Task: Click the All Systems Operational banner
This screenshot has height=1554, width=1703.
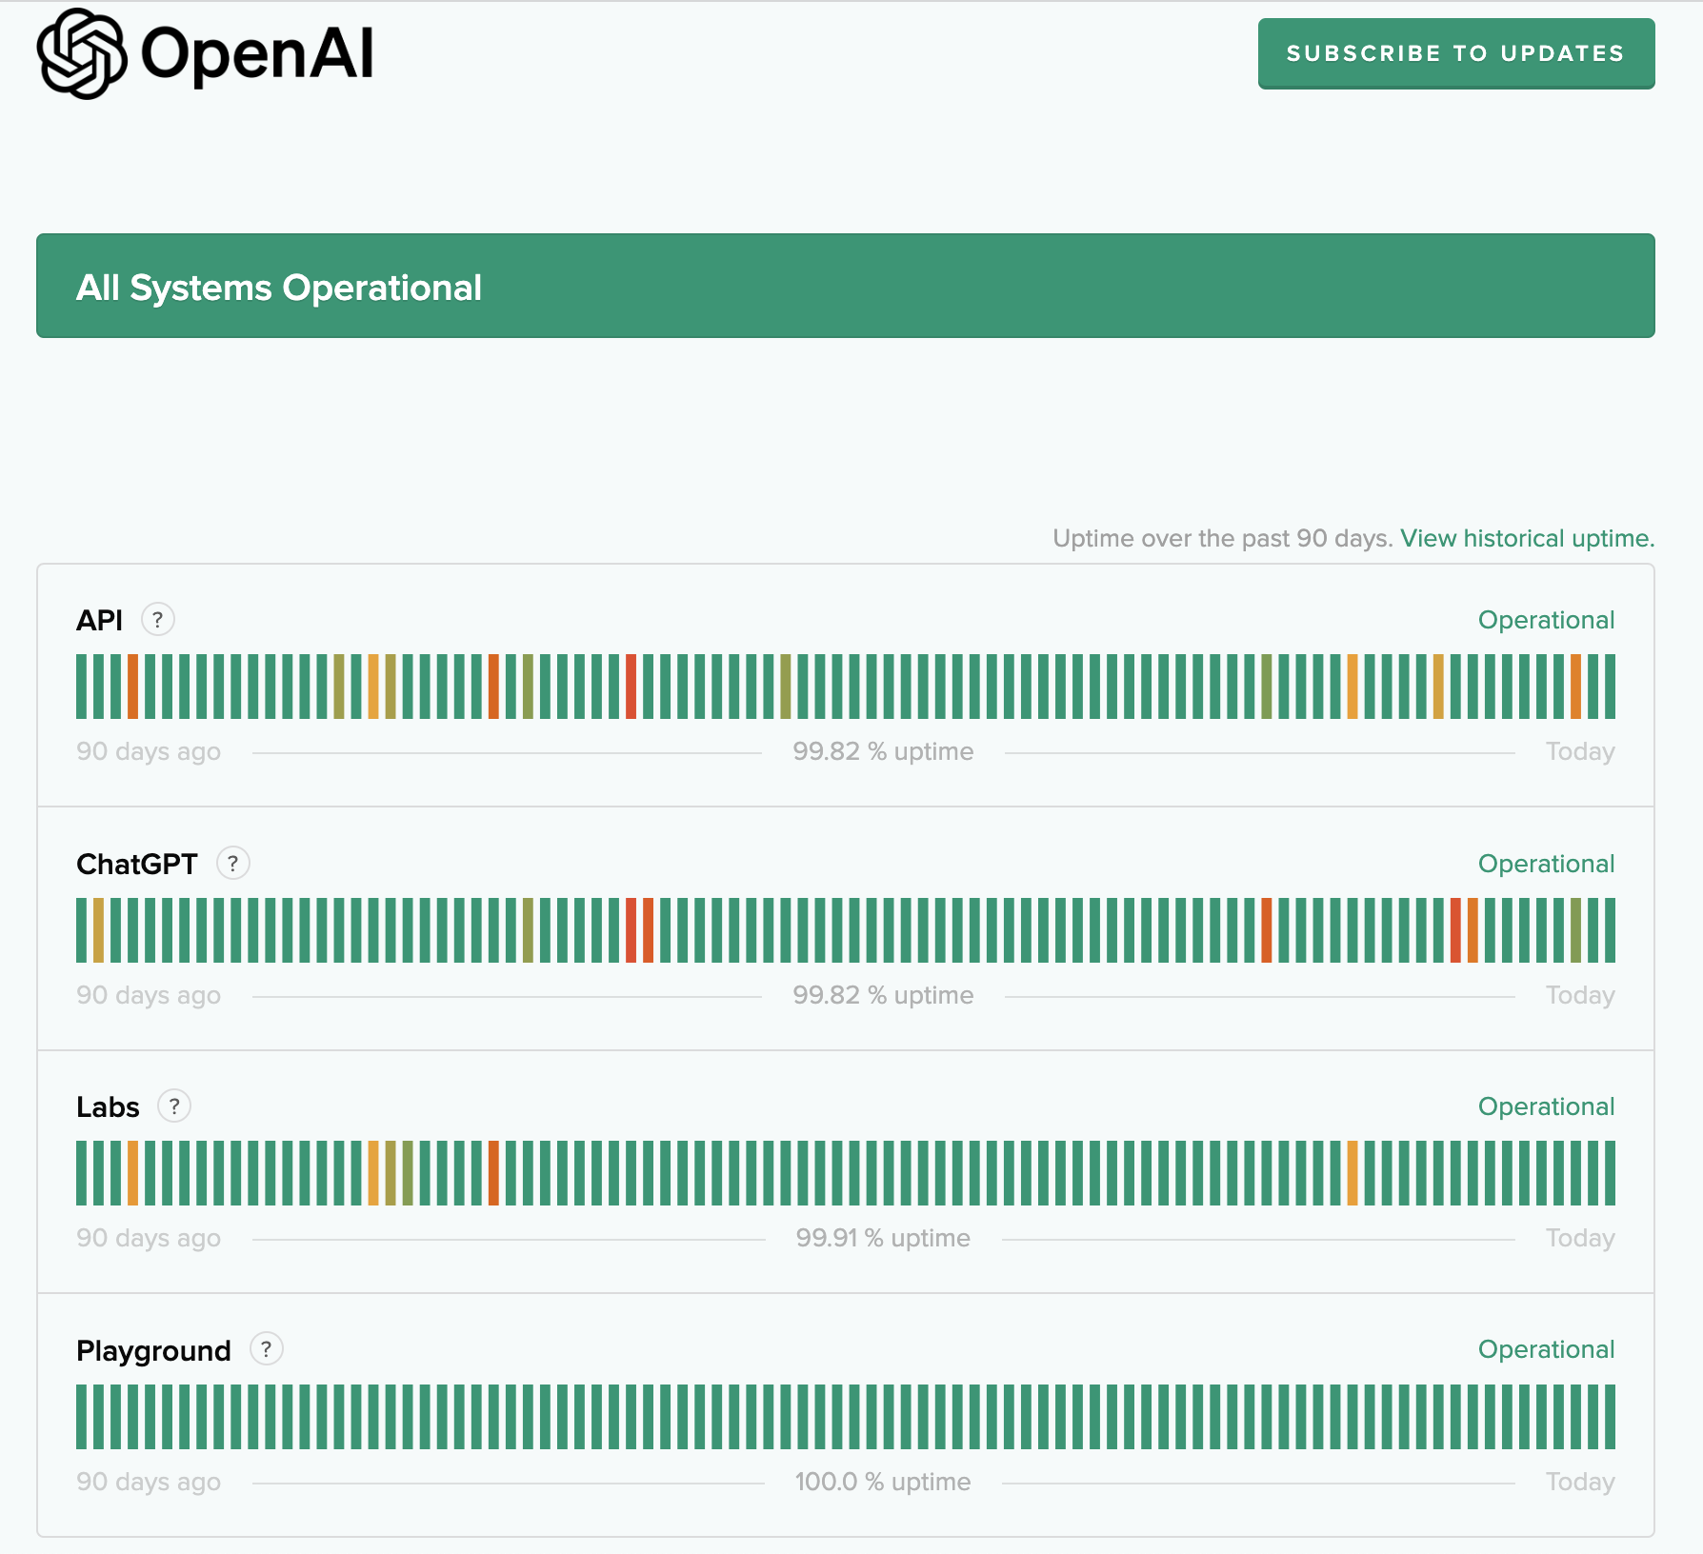Action: (846, 286)
